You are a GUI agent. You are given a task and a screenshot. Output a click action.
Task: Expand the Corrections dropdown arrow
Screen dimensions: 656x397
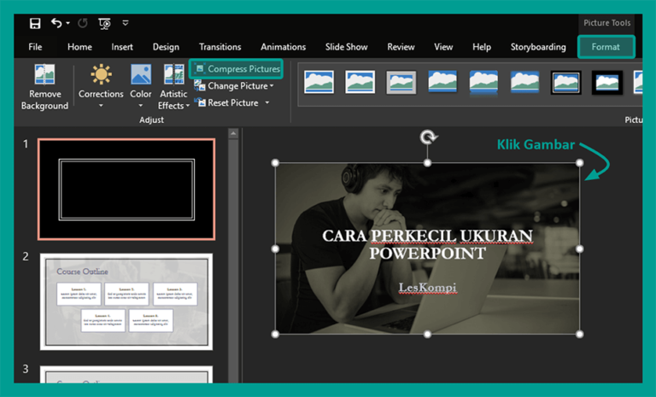(101, 106)
